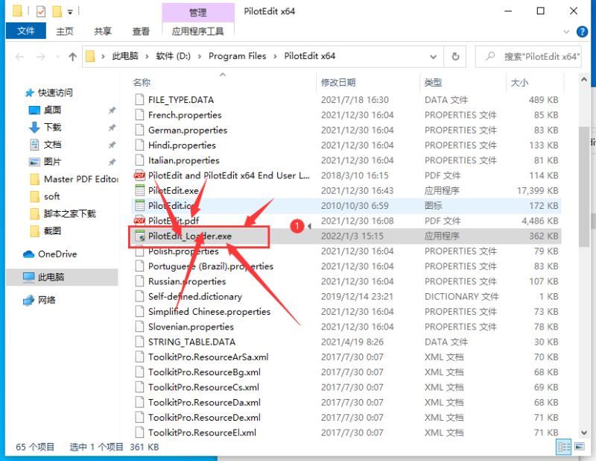Expand the ribbon with the chevron
Screen dimensions: 596x461
click(x=566, y=31)
